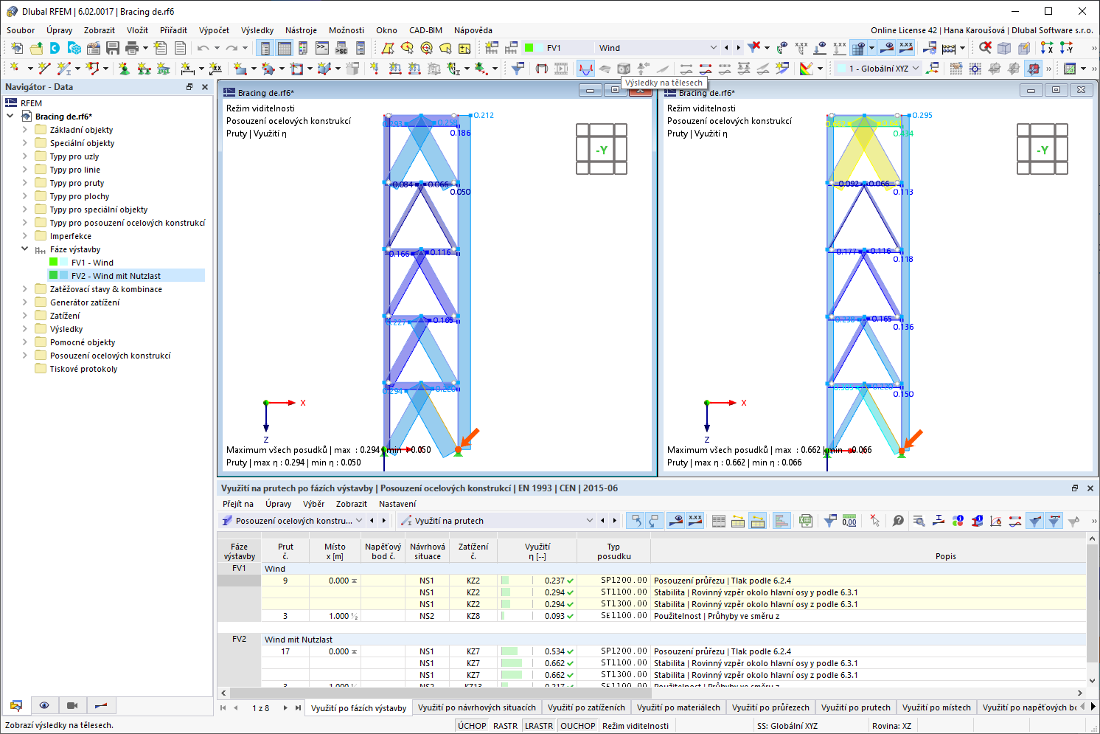Switch to 'Využití po průřezech' tab
The image size is (1100, 734).
(x=770, y=707)
